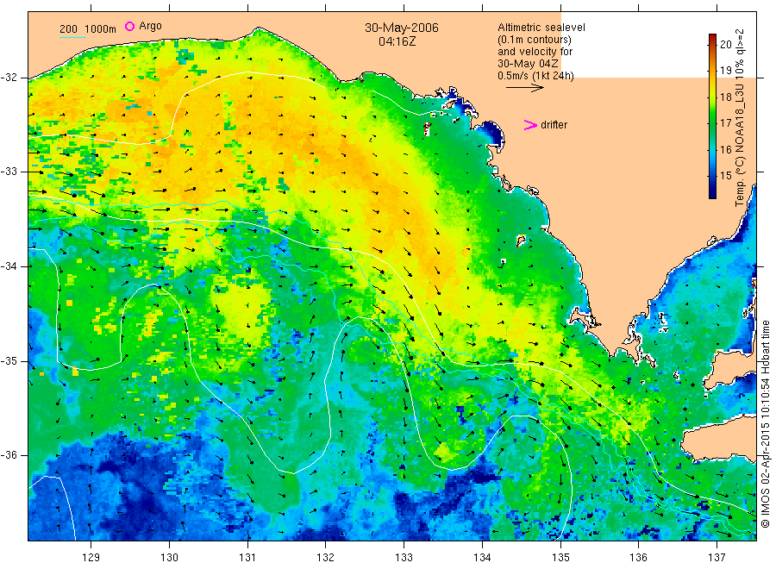Click the '200 1000m' depth label
This screenshot has width=776, height=569.
pyautogui.click(x=88, y=29)
